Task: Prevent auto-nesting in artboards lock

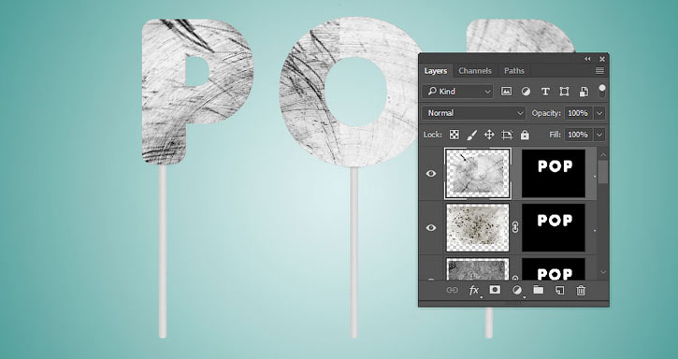Action: [507, 135]
